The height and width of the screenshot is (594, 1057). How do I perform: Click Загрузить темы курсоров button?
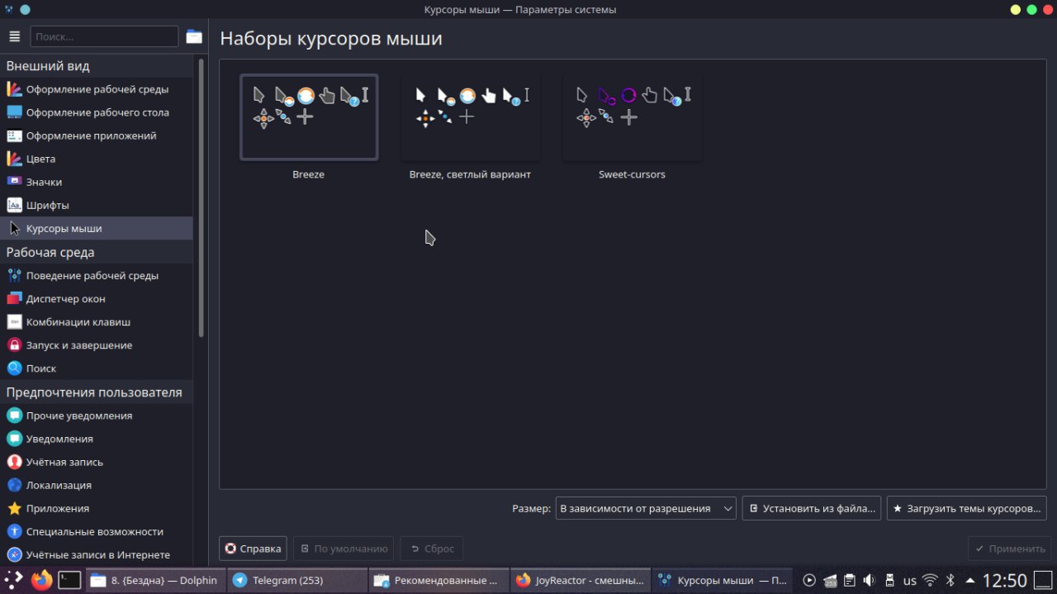coord(967,508)
